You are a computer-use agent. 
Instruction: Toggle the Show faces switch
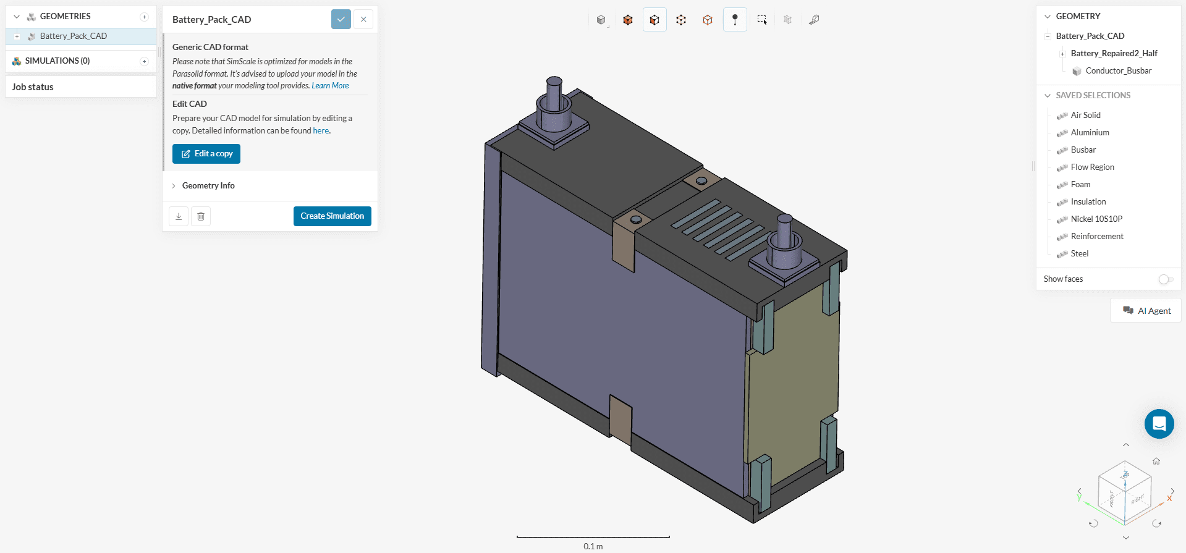coord(1166,279)
